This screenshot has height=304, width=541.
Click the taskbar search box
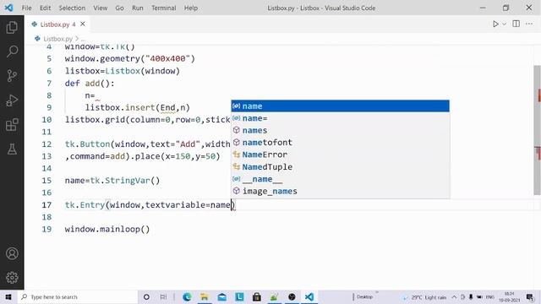pyautogui.click(x=78, y=296)
